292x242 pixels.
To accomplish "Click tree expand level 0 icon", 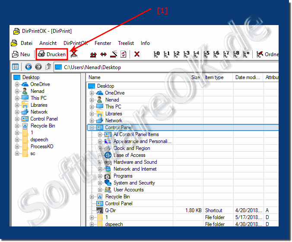I will [157, 54].
